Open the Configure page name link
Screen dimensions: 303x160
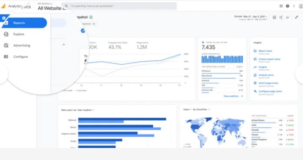pyautogui.click(x=270, y=91)
